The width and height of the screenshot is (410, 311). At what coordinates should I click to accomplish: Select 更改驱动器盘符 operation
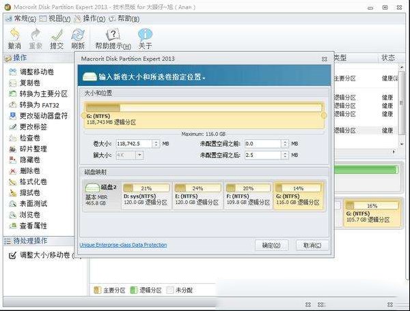point(38,116)
